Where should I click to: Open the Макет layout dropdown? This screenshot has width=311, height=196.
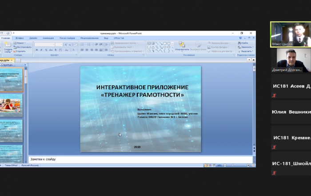20,43
